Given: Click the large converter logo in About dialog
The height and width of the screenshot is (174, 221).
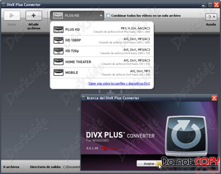Looking at the screenshot, I should coord(186,136).
